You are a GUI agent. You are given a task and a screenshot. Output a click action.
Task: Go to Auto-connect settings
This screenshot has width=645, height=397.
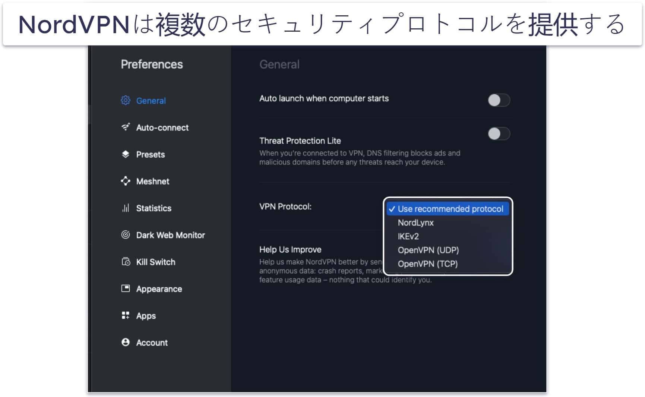162,127
